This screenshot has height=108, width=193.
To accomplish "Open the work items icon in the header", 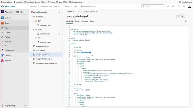I will [168, 7].
